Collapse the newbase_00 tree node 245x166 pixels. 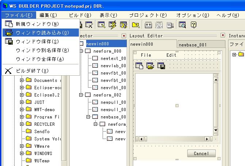[88, 117]
